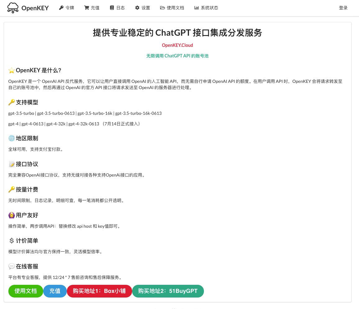Screen dimensions: 359x309
Task: Click the OpenKEY brand name text
Action: tap(35, 8)
